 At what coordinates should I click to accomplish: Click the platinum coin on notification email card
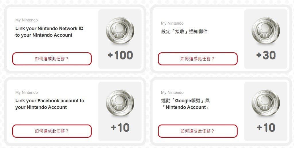[266, 31]
